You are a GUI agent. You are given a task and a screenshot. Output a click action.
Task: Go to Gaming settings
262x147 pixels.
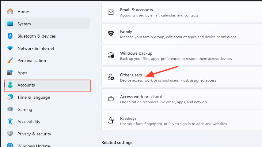47,109
